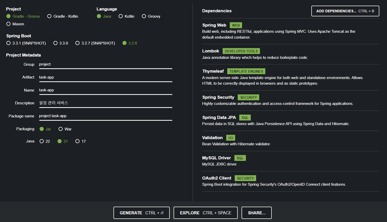
Task: Click the MySQL JDBC driver description text
Action: pyautogui.click(x=220, y=164)
